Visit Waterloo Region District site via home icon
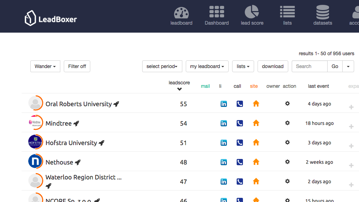The width and height of the screenshot is (359, 202). (256, 181)
